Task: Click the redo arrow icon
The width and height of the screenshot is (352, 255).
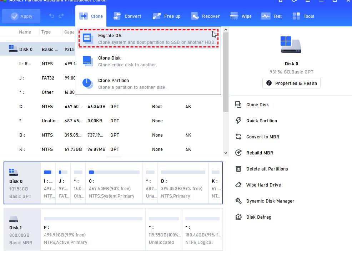Action: [x=61, y=16]
